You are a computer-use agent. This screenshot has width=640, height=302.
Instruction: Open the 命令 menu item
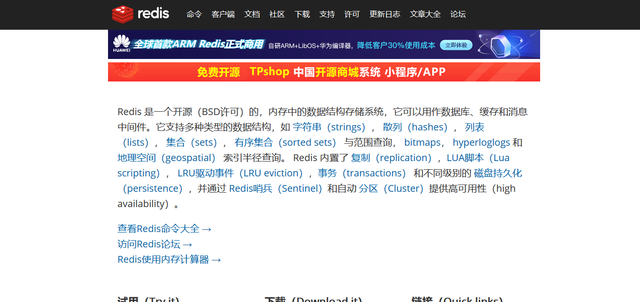[194, 14]
